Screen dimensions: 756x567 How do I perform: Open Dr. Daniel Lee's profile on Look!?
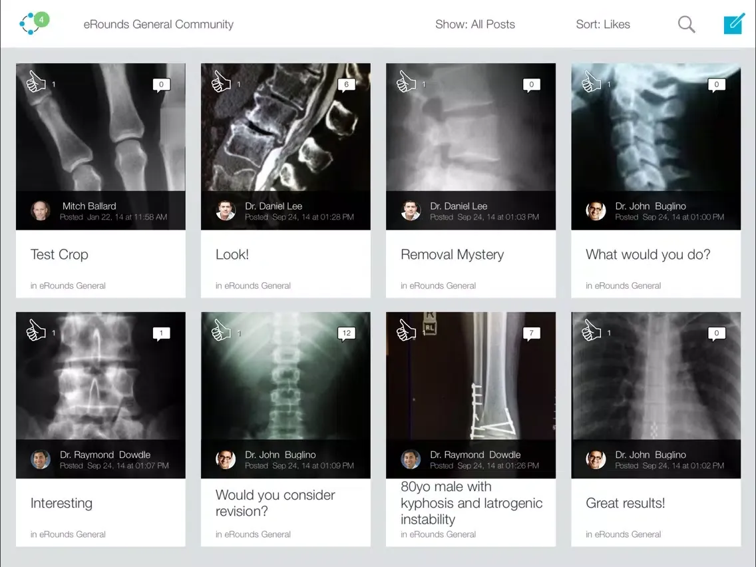coord(226,211)
